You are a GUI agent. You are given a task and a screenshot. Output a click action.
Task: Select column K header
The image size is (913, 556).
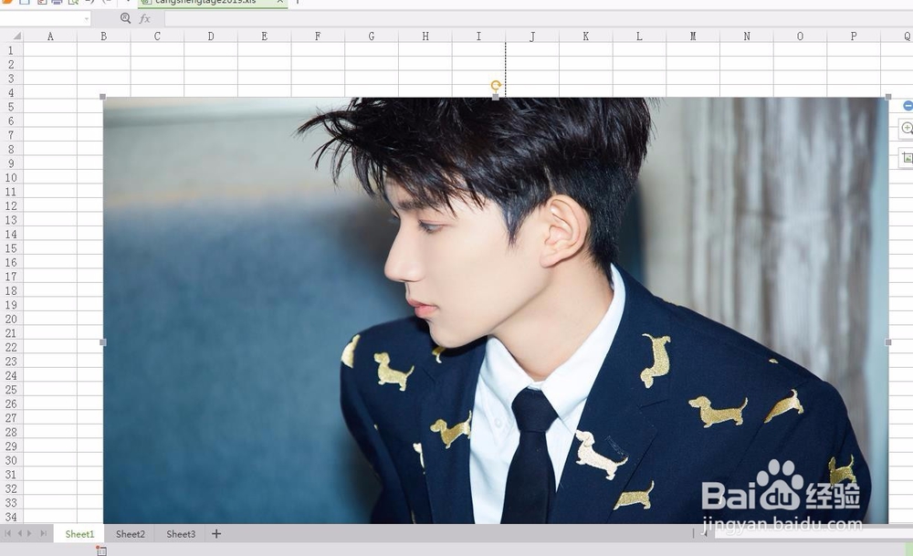point(586,37)
